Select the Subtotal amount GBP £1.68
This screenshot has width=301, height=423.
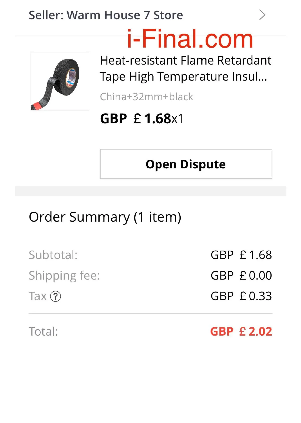[x=241, y=255]
